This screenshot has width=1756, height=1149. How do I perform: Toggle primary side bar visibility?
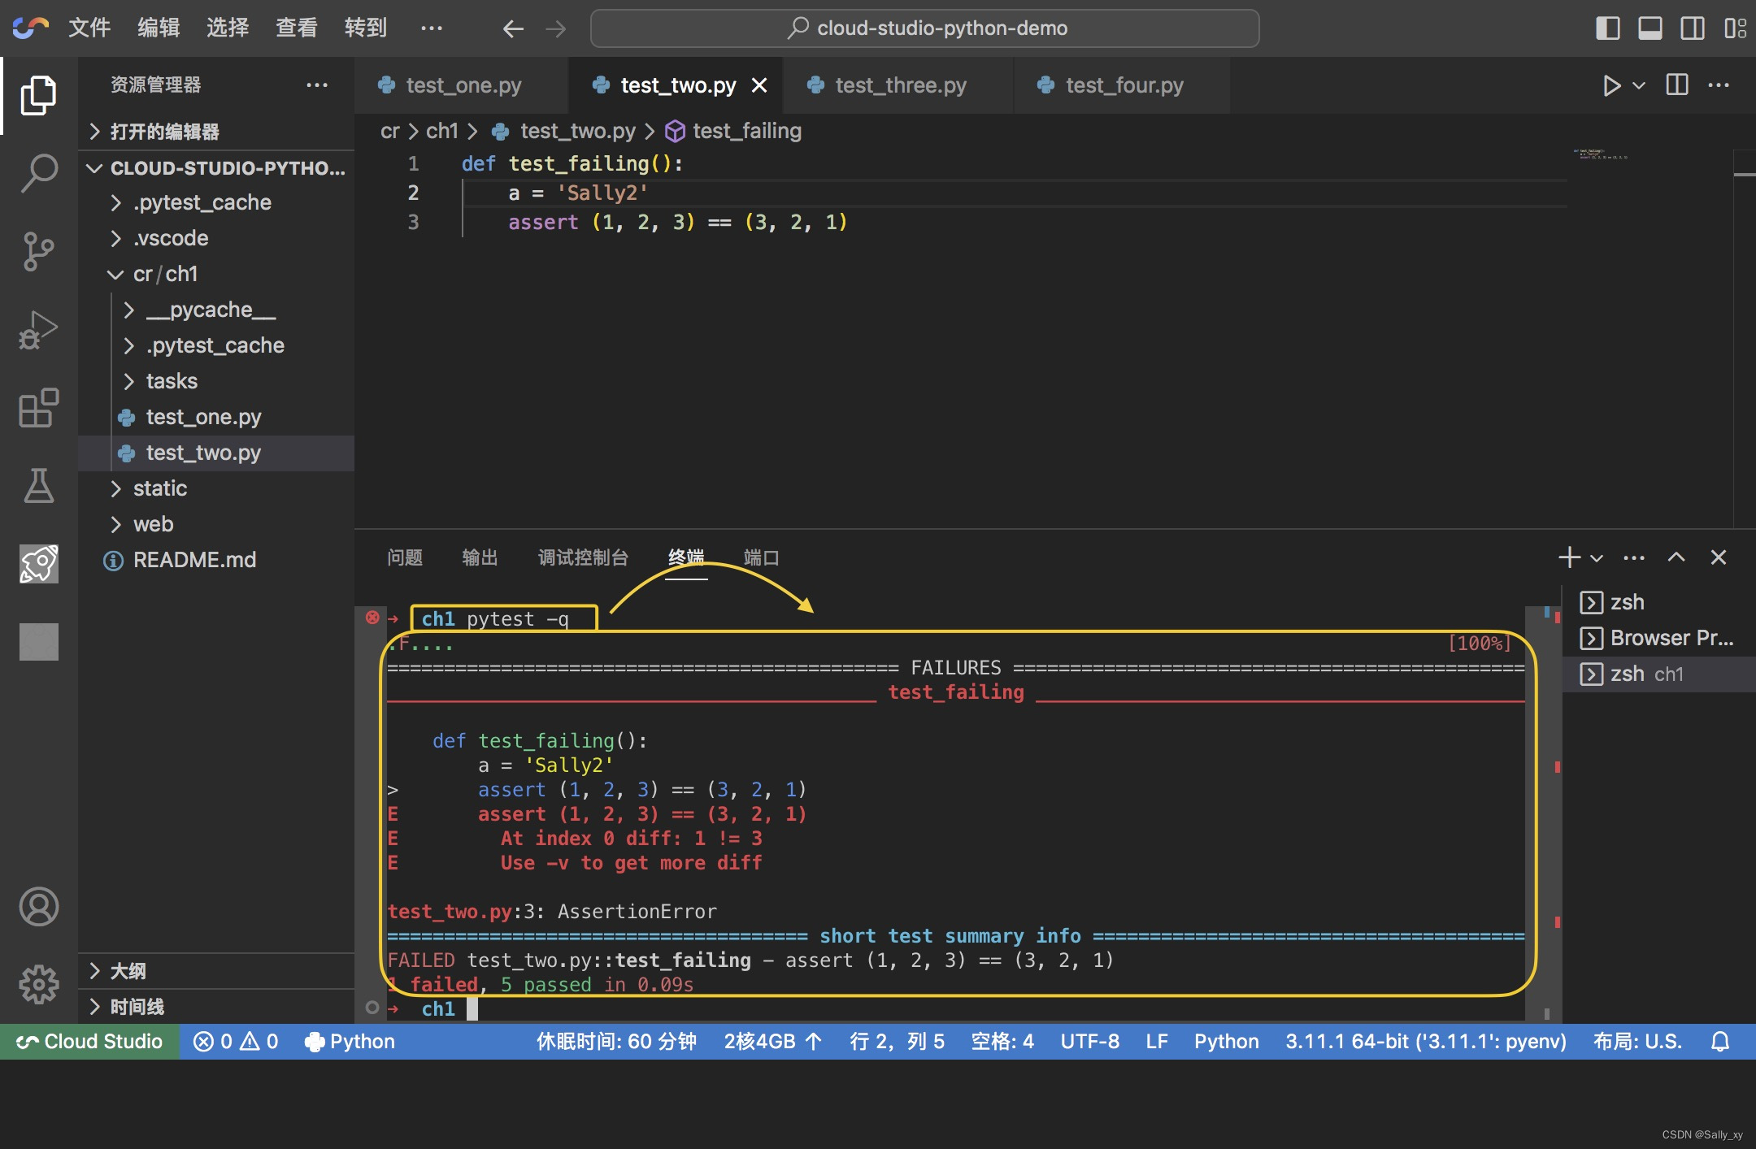[1607, 28]
